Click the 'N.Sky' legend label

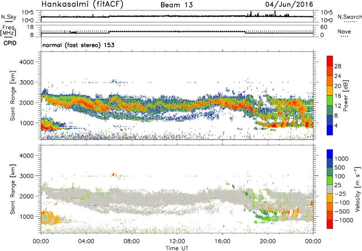pos(9,17)
